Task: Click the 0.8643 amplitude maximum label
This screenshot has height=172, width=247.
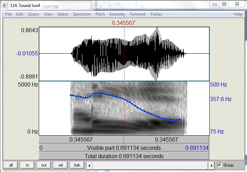Action: click(x=30, y=30)
